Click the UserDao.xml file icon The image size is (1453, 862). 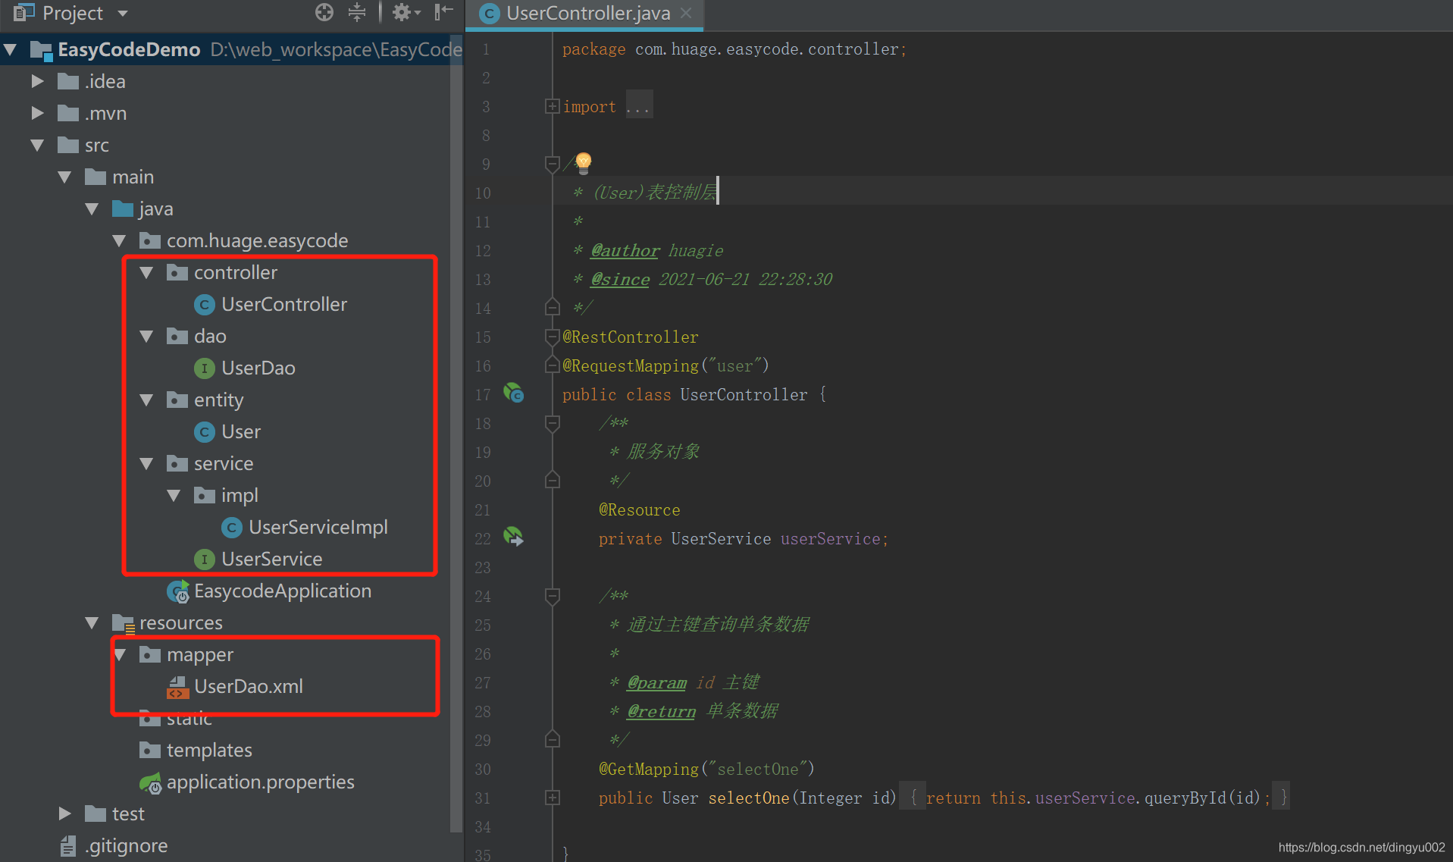point(177,687)
